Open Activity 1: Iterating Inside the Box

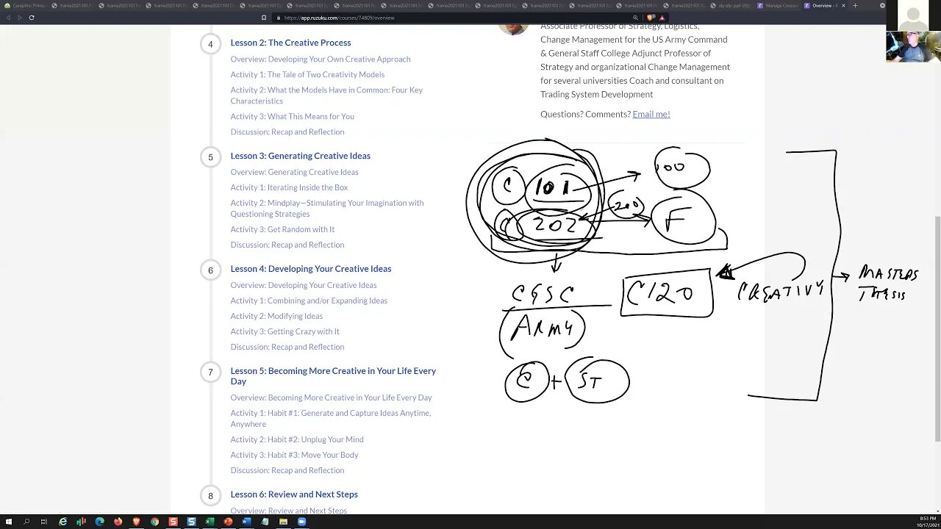[289, 187]
